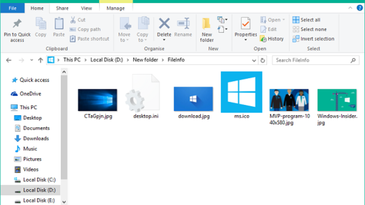Click This PC in the address path
The width and height of the screenshot is (365, 205).
pyautogui.click(x=72, y=60)
